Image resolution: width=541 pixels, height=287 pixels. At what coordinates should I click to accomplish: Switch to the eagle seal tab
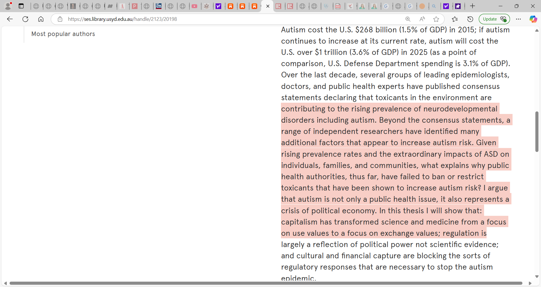(x=207, y=6)
